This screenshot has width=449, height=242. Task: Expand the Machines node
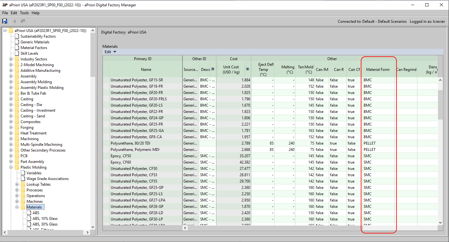[x=17, y=202]
